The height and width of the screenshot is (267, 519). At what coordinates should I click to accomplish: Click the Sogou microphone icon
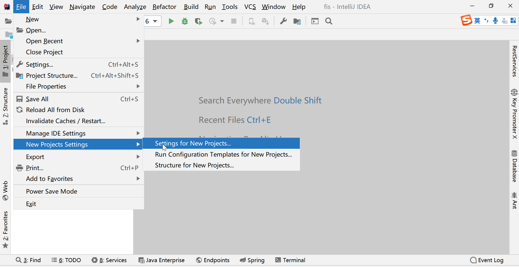495,21
